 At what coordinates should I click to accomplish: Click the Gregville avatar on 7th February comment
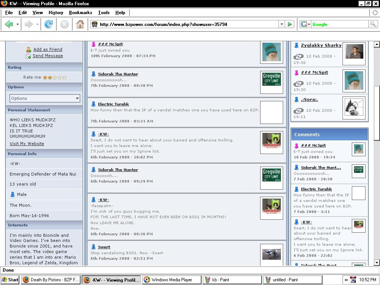coord(271,82)
